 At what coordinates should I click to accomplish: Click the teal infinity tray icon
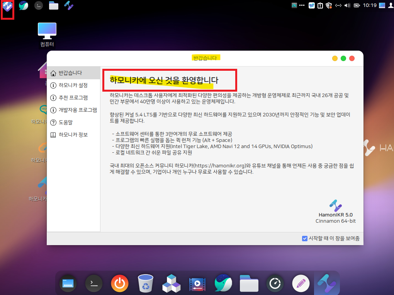tap(294, 5)
